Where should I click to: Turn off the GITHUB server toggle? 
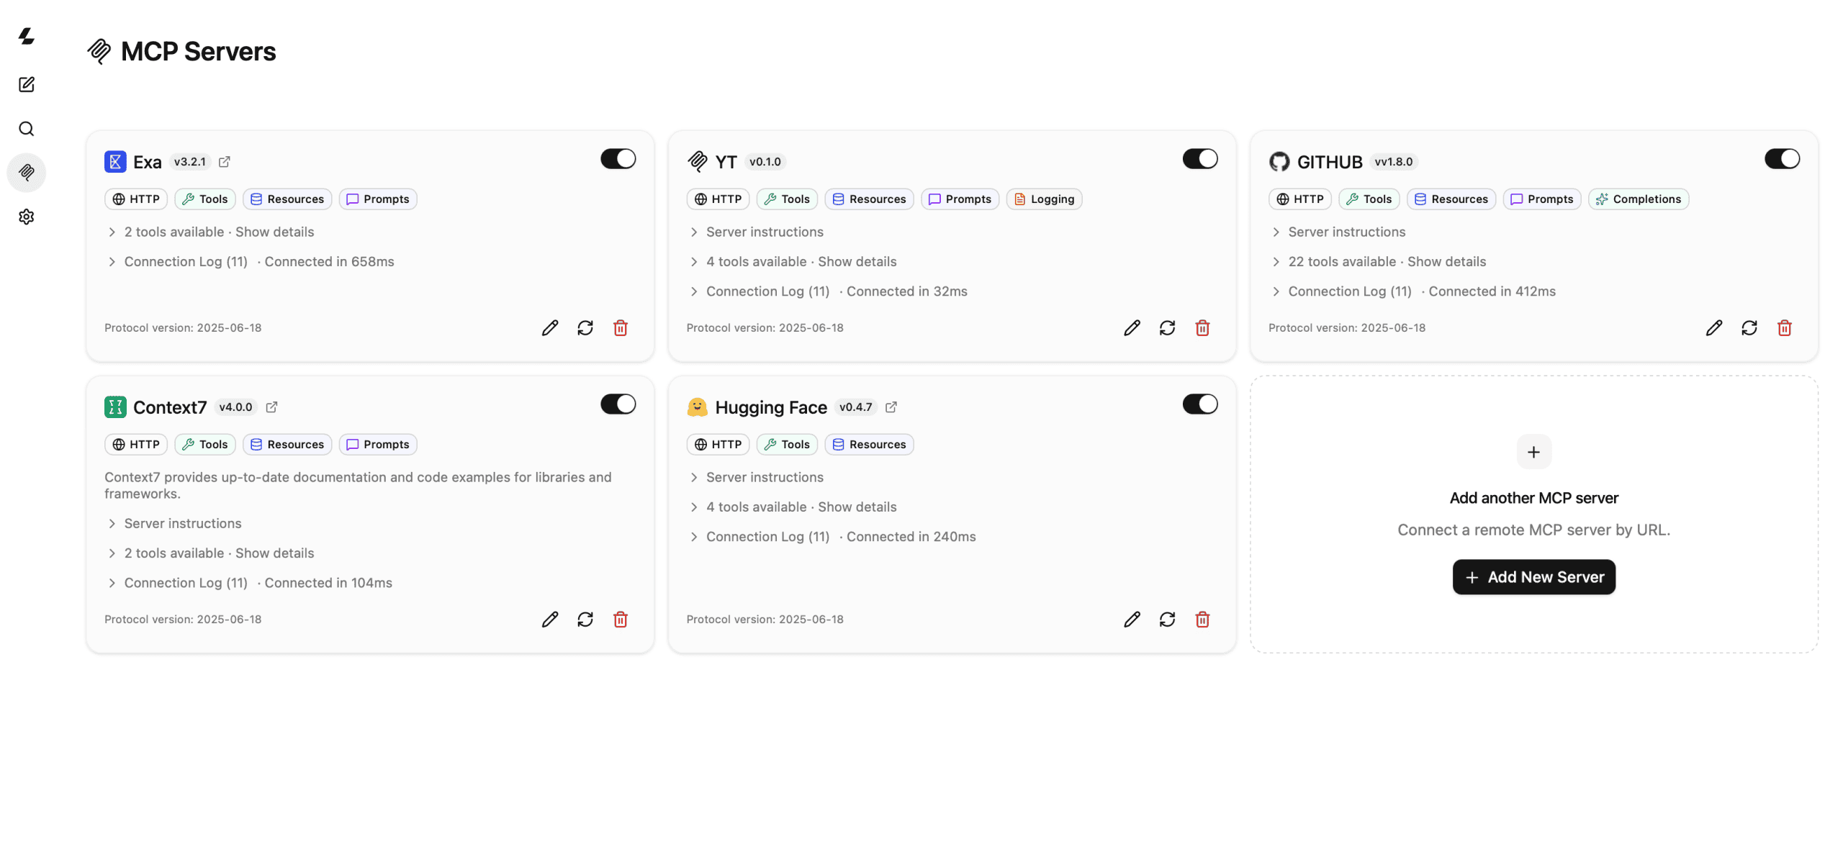click(x=1782, y=159)
